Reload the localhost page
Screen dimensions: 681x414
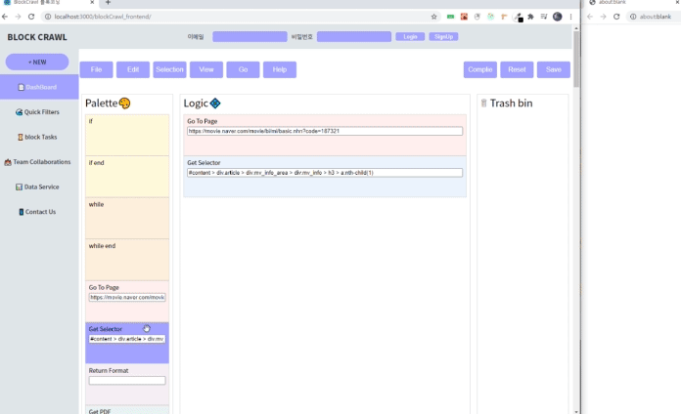click(31, 17)
